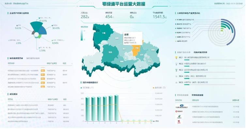Click the star icon beside NO.4
This screenshot has height=129, width=246.
(x=176, y=76)
